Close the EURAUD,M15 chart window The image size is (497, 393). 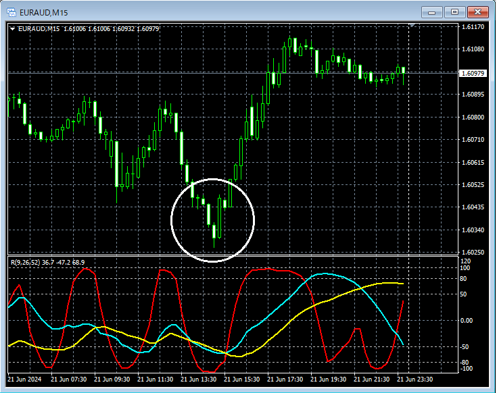tap(477, 12)
